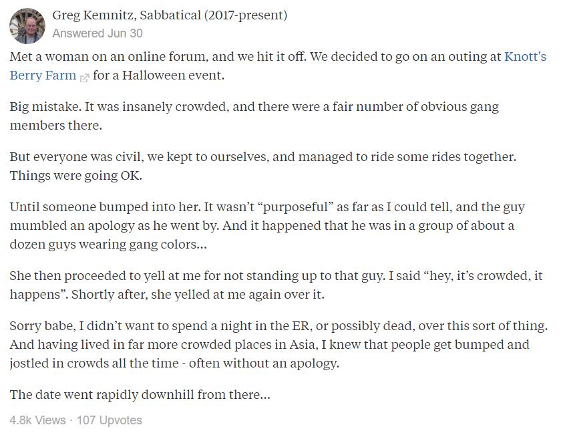Click the blue word Knott's
569x435 pixels.
pos(525,57)
